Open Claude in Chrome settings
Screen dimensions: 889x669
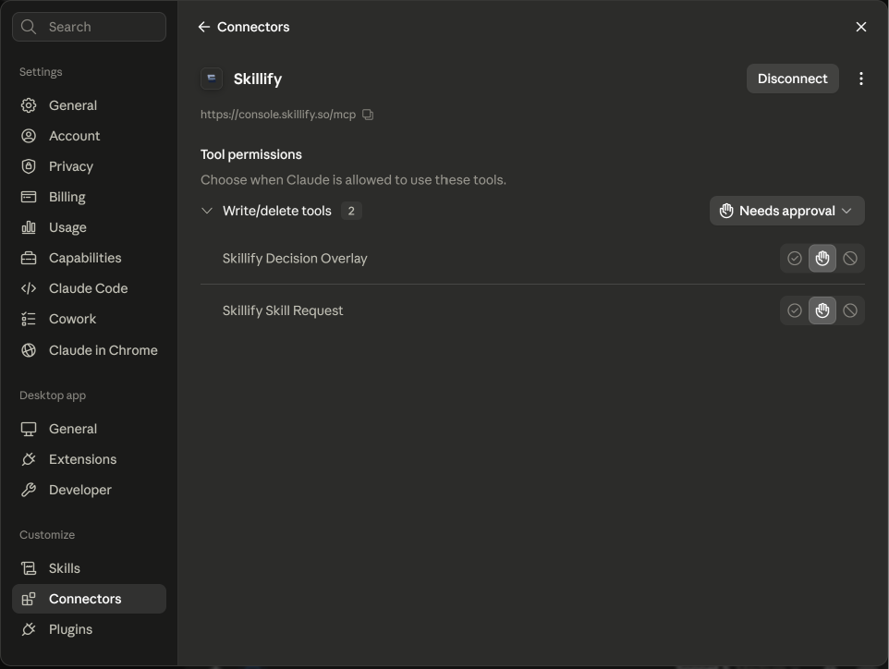[x=89, y=350]
